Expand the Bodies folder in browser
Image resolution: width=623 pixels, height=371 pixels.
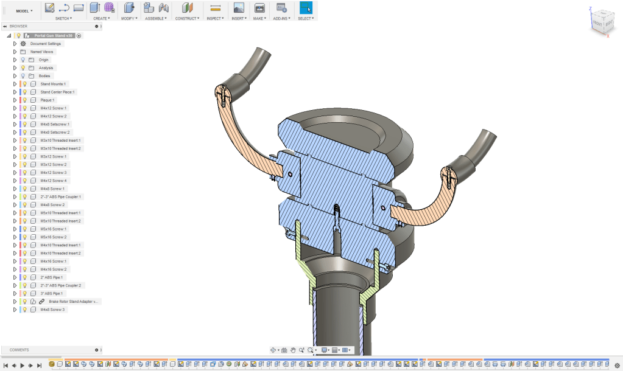click(x=15, y=76)
